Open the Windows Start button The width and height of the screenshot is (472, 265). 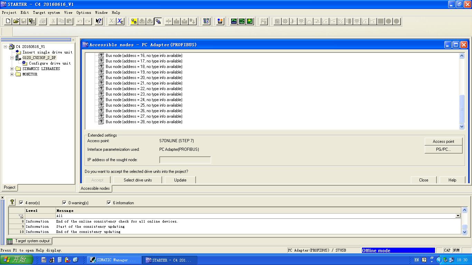click(17, 260)
